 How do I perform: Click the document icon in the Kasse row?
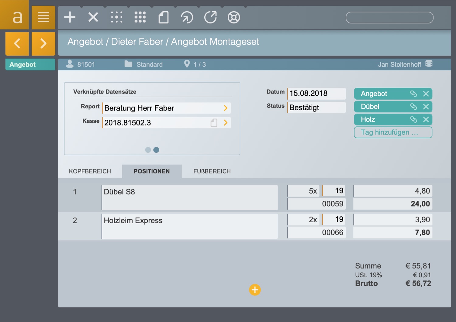tap(214, 123)
